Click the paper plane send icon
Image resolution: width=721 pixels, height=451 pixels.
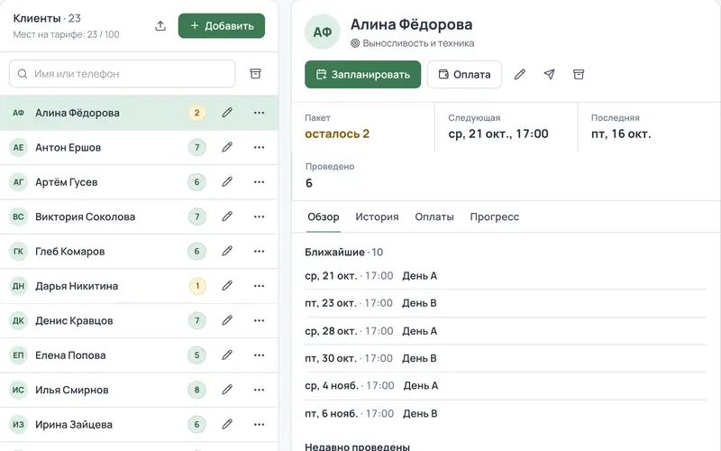549,74
